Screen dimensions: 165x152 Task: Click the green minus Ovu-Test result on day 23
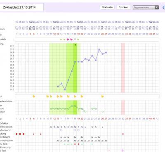click(x=92, y=144)
